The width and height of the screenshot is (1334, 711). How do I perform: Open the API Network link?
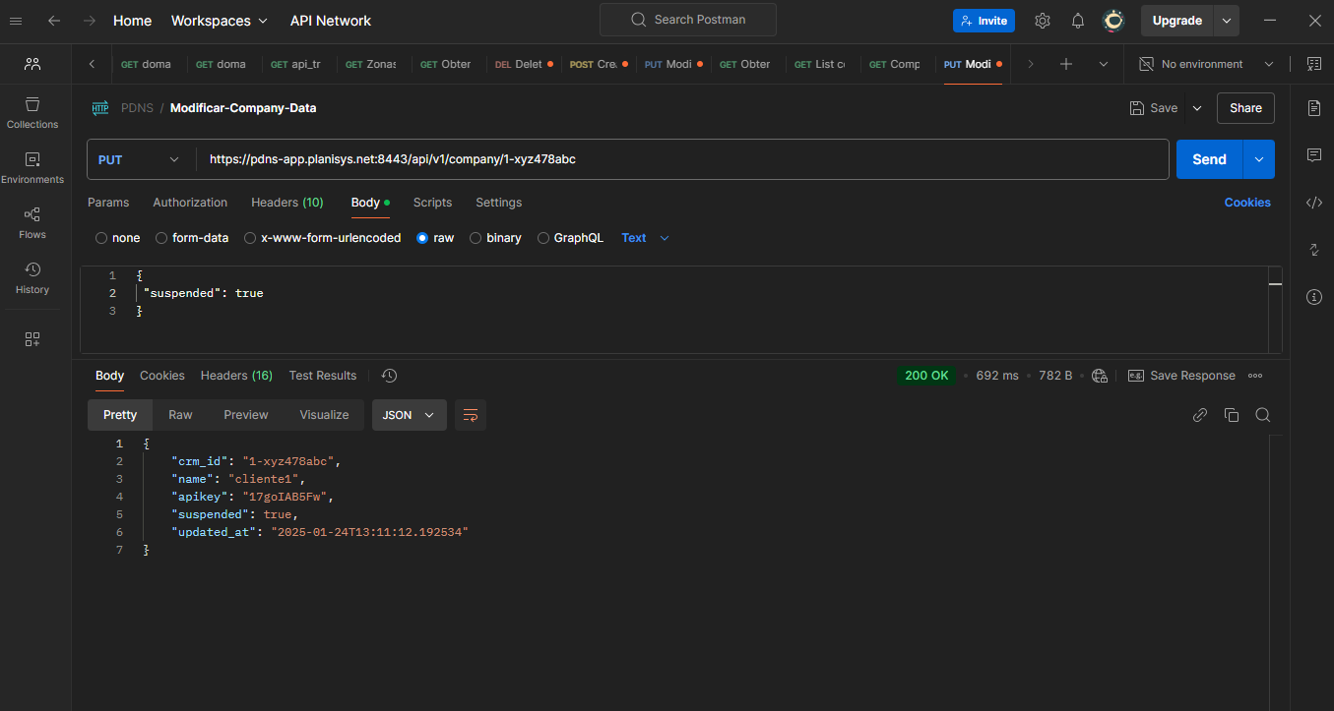coord(331,21)
